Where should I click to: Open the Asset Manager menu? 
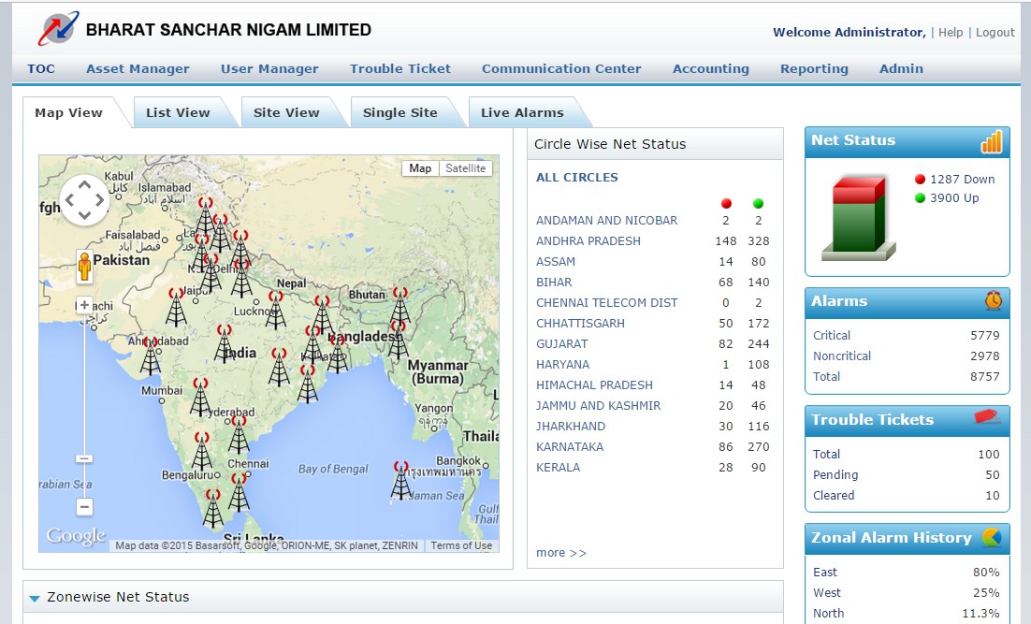tap(137, 68)
